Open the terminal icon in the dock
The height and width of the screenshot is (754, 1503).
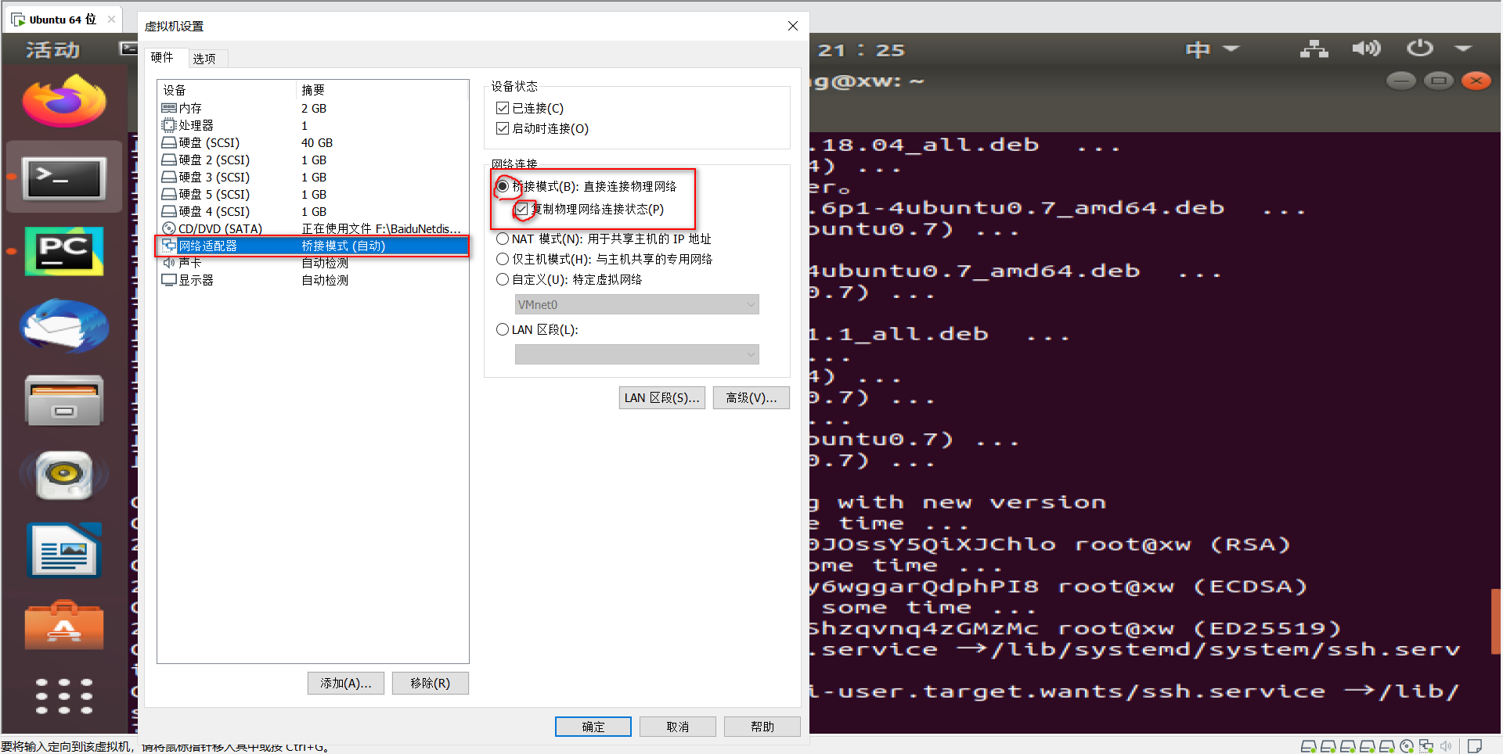(x=63, y=176)
